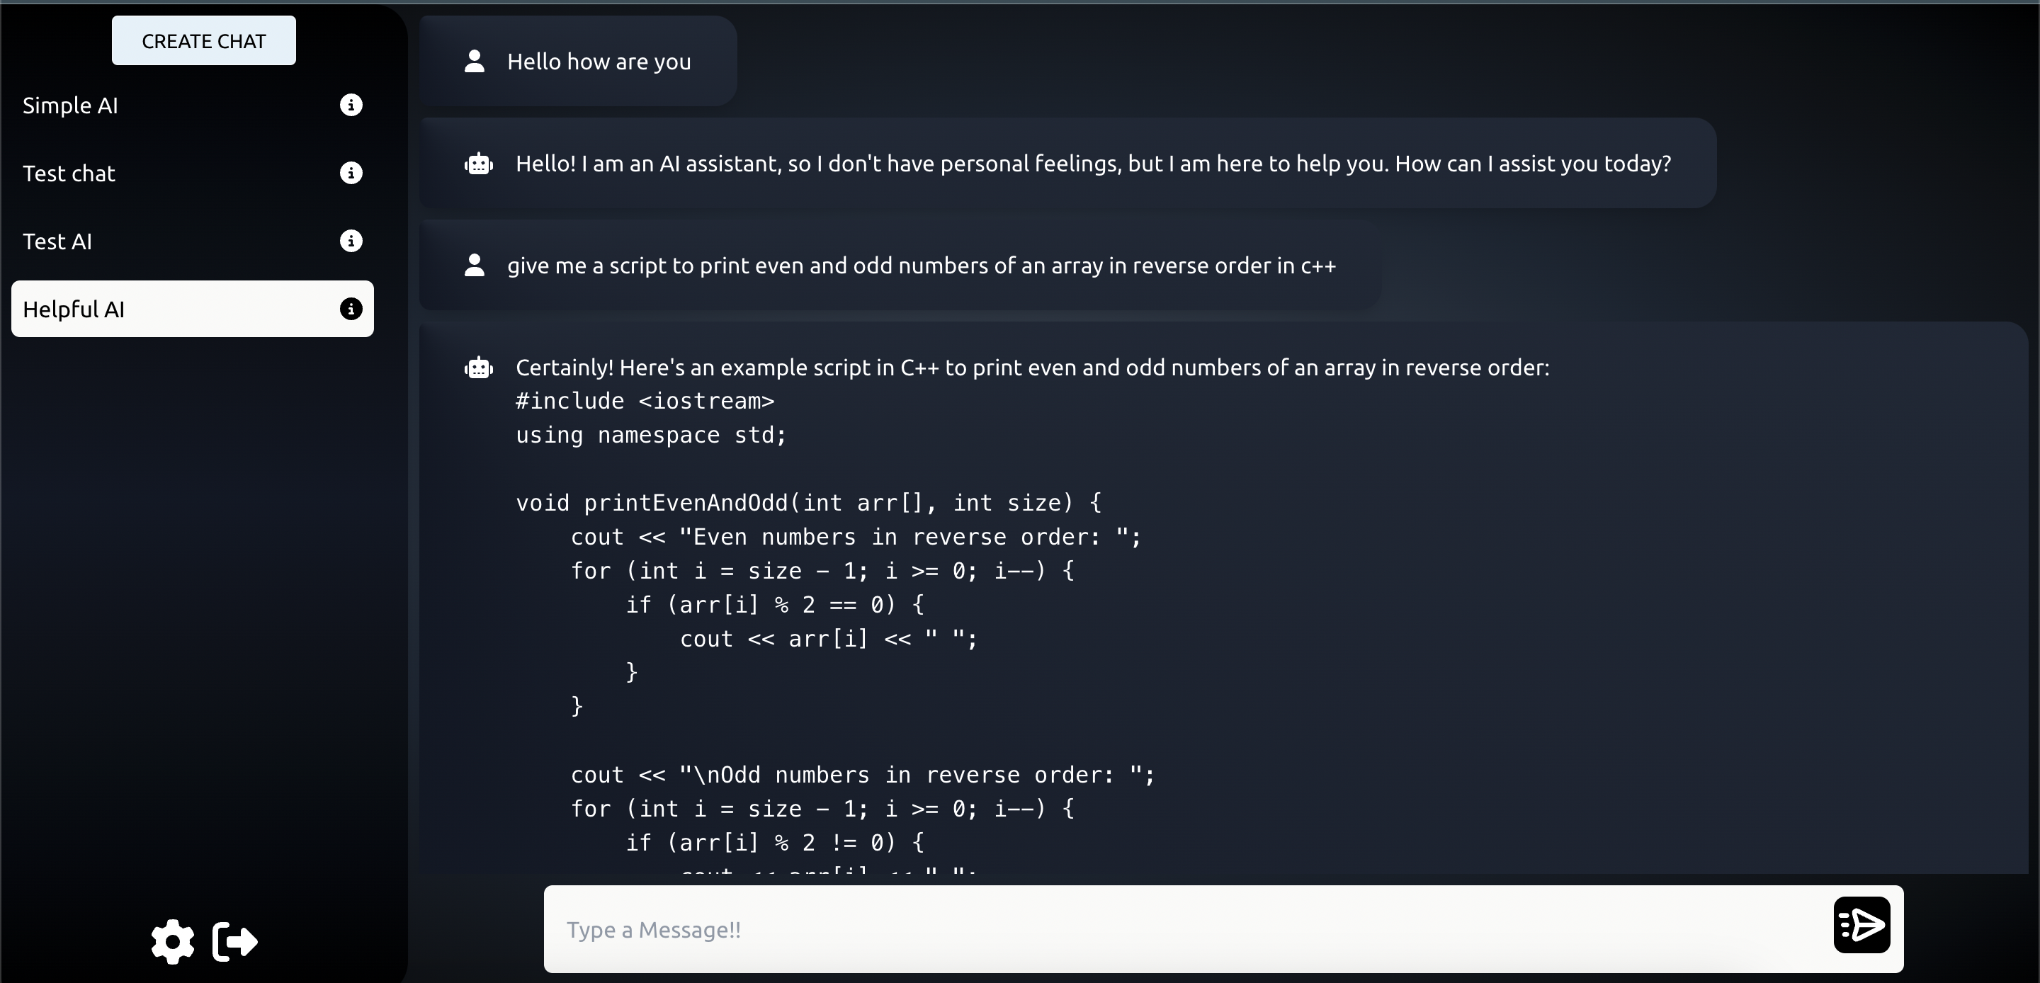Click the '#include <iostream>' code line
Viewport: 2040px width, 983px height.
[x=645, y=401]
